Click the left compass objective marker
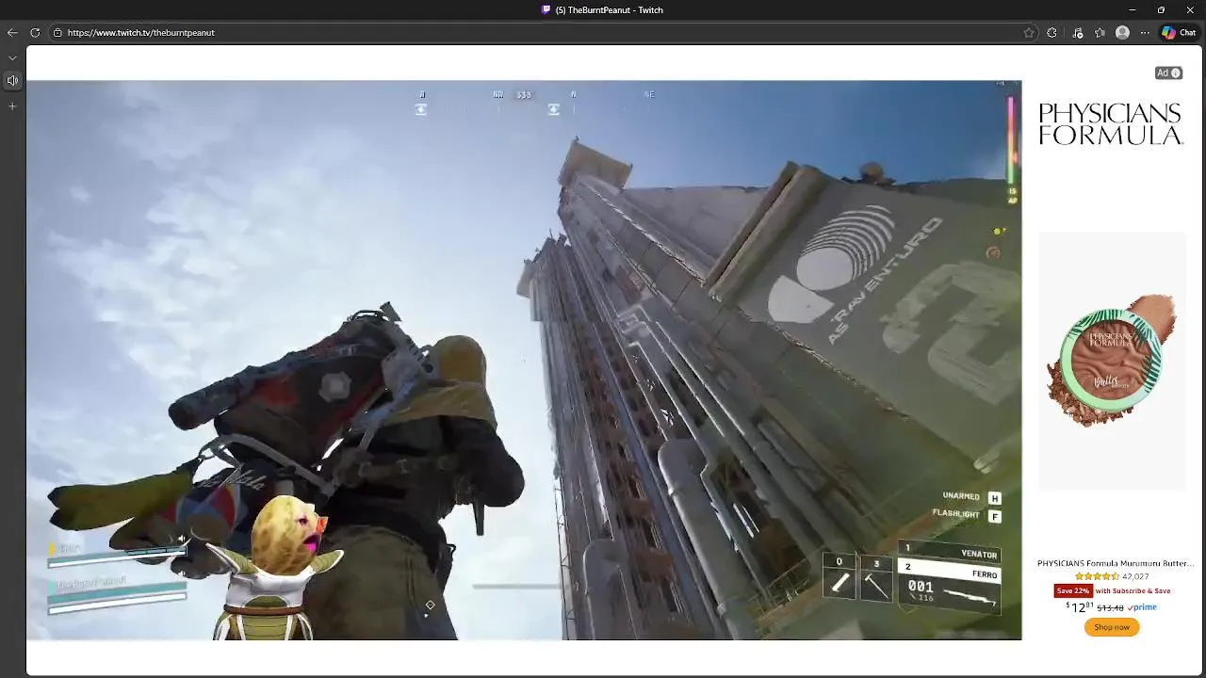This screenshot has height=678, width=1206. [421, 109]
